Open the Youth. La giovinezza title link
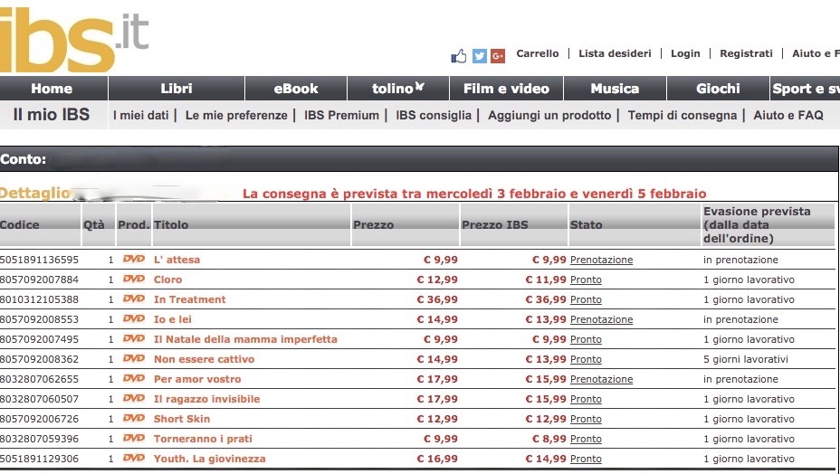Screen dimensions: 840x474 (209, 459)
